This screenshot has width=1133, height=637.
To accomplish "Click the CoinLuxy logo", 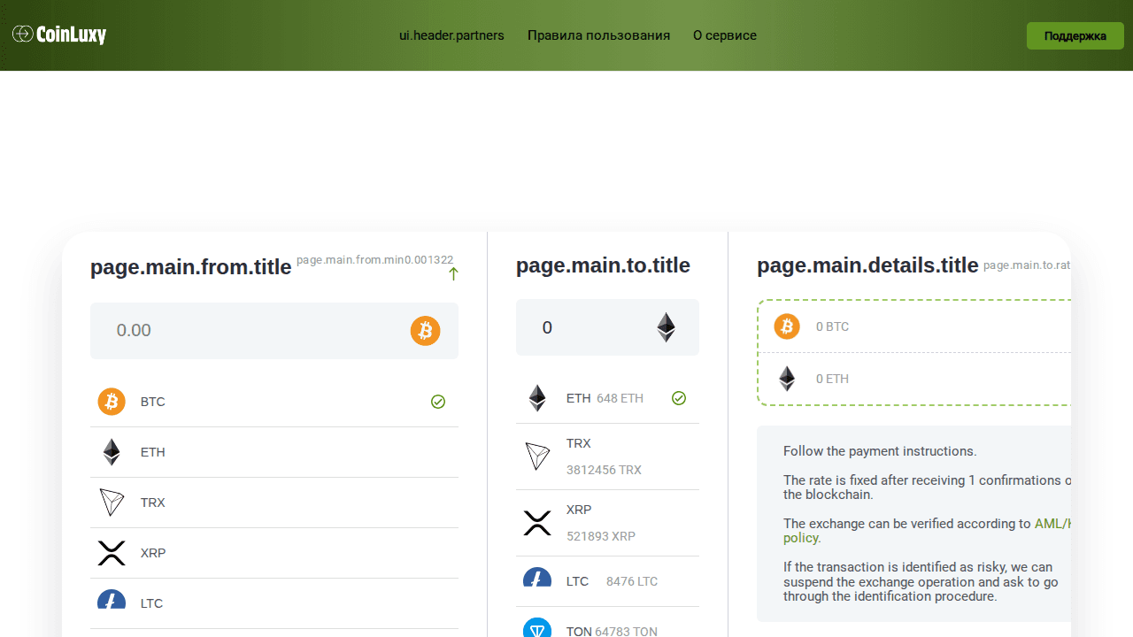I will pos(59,35).
